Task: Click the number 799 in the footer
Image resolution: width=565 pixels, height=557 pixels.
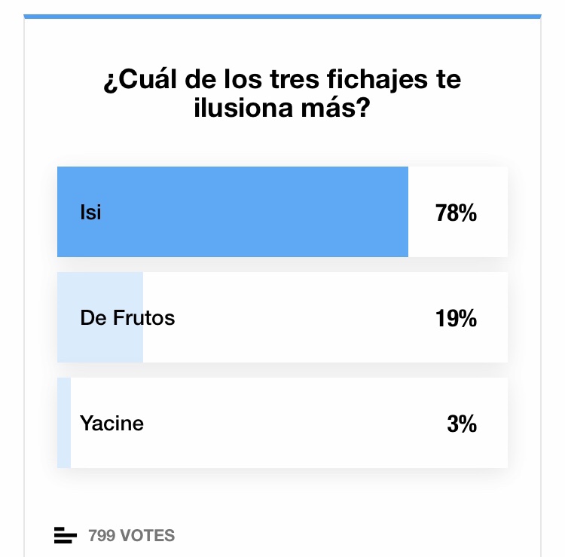Action: coord(102,536)
